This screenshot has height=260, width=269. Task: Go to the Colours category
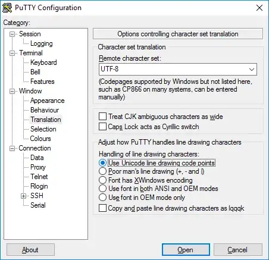(x=40, y=139)
